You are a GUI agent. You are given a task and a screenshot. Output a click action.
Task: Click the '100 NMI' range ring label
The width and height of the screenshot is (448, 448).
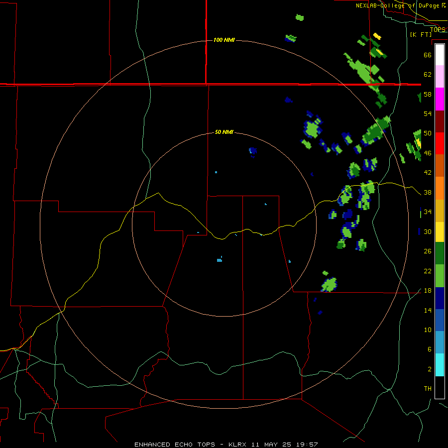224,40
